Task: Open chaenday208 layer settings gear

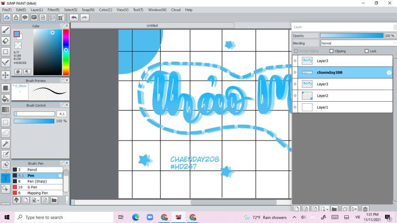Action: pyautogui.click(x=389, y=72)
